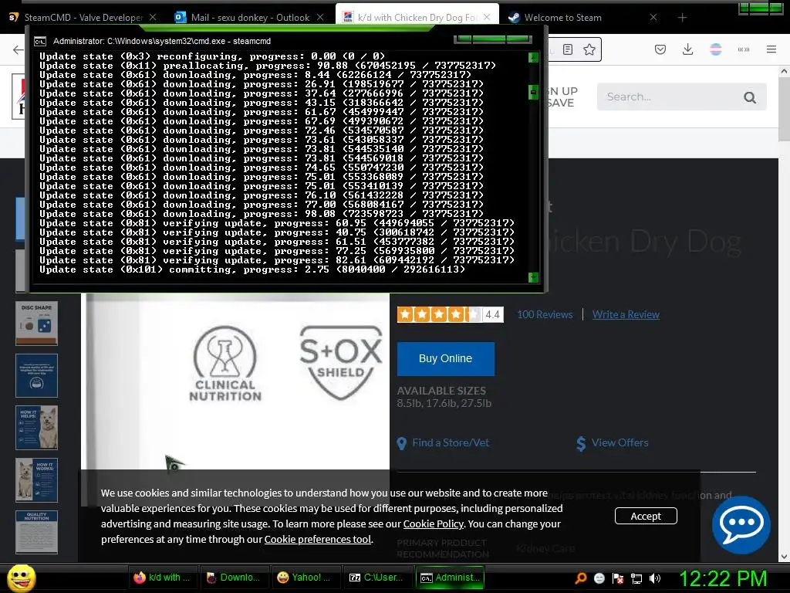Click the cmd window system icon
The image size is (790, 593).
pyautogui.click(x=40, y=42)
